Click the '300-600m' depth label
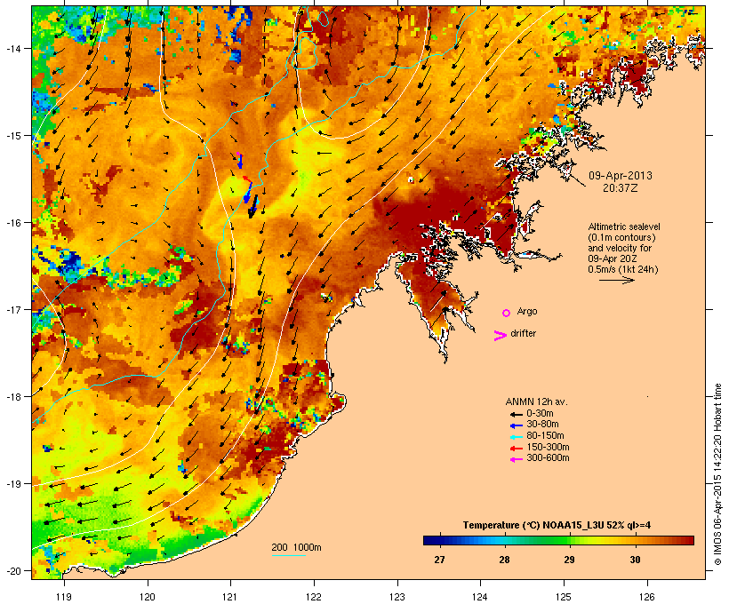Image resolution: width=729 pixels, height=604 pixels. point(548,458)
